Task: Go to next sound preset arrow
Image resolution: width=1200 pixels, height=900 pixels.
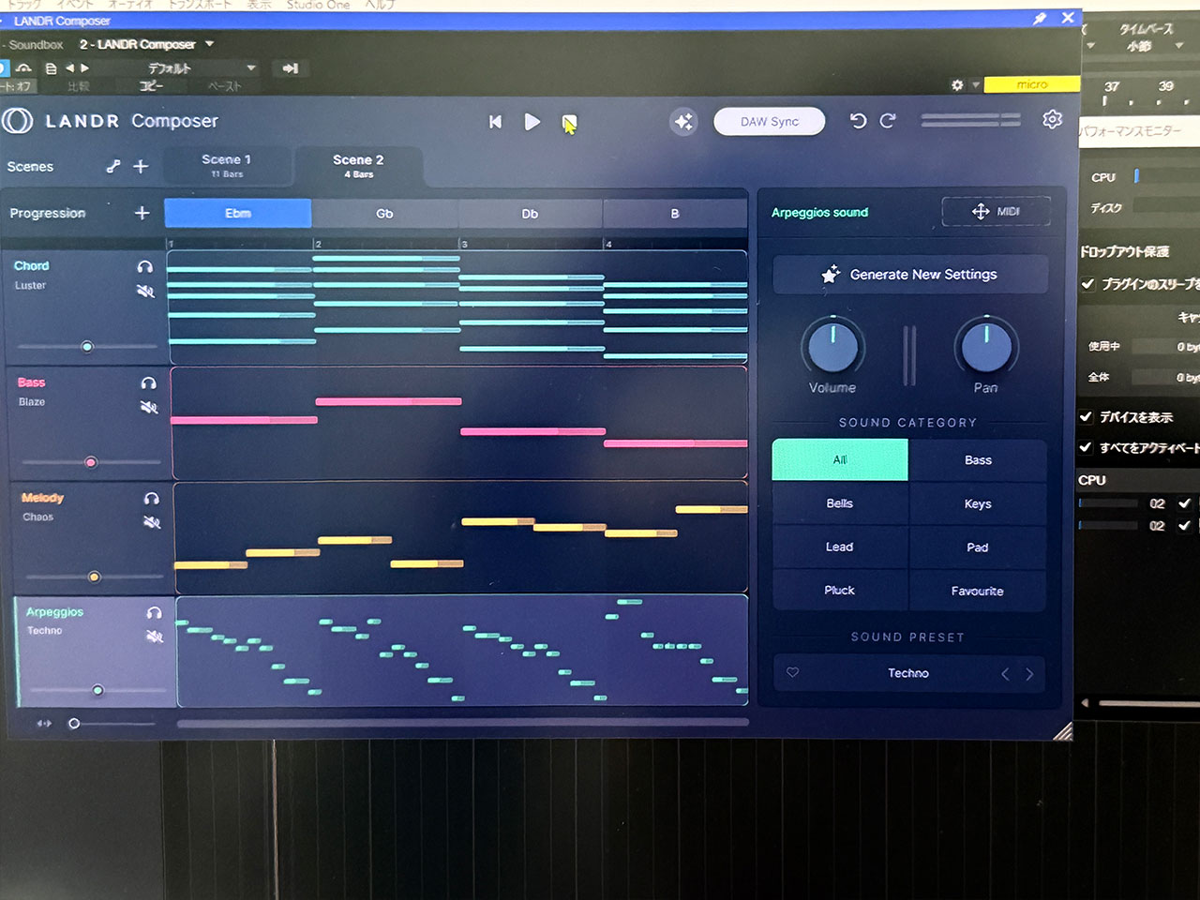Action: tap(1029, 674)
